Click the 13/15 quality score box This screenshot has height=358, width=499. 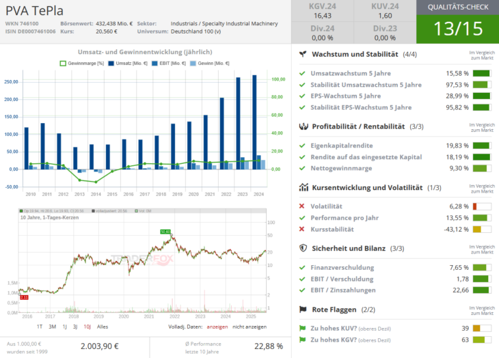point(457,29)
